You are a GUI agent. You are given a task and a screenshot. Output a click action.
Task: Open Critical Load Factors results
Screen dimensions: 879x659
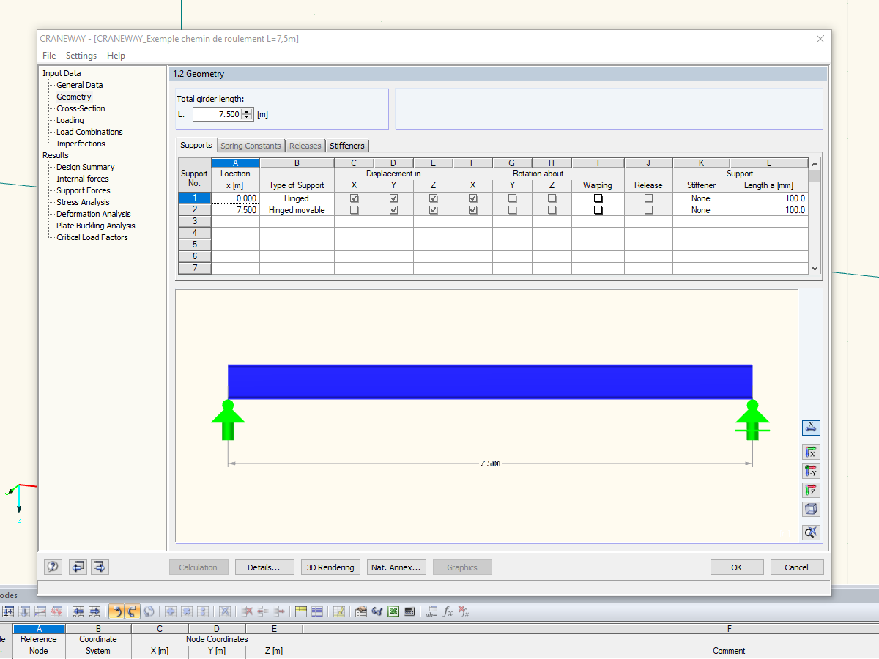(x=92, y=237)
